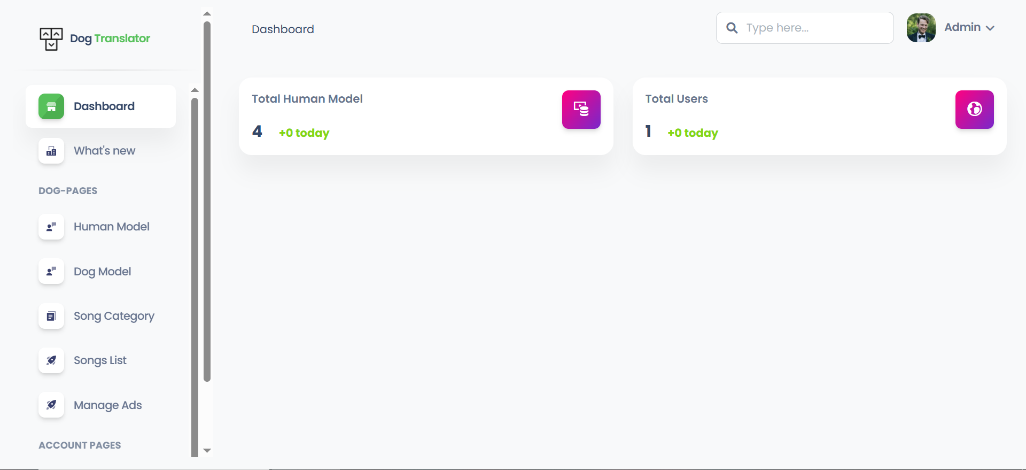Click the pink Total Human Model icon

click(x=581, y=110)
